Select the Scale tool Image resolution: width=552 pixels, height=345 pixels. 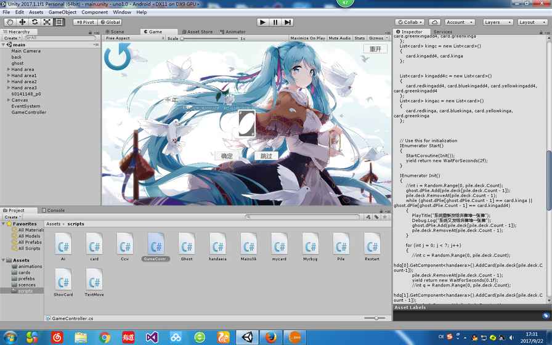click(x=47, y=22)
